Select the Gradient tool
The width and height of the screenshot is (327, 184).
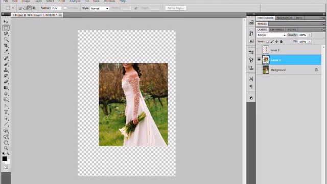6,87
